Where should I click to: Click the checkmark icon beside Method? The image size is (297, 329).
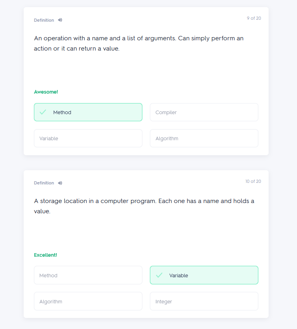click(43, 112)
